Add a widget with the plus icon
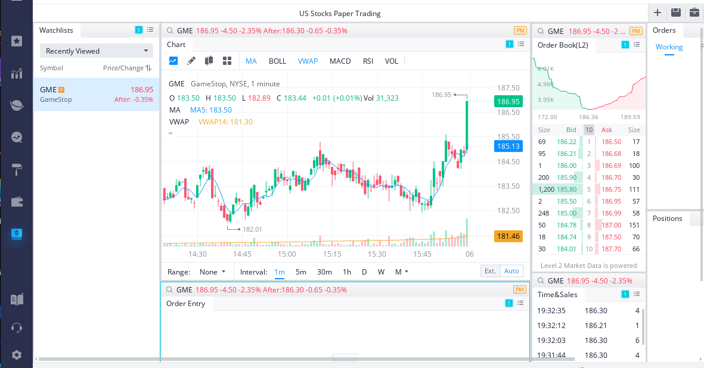The height and width of the screenshot is (368, 704). (658, 13)
